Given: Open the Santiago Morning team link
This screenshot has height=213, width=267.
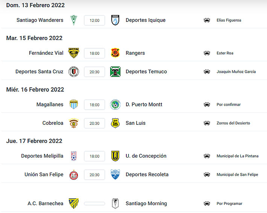Looking at the screenshot, I should point(146,204).
